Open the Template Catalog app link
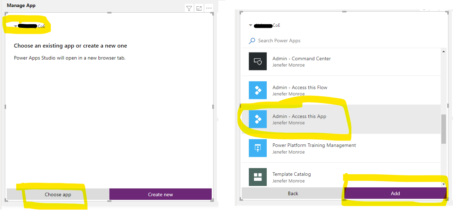This screenshot has width=453, height=211. point(291,174)
